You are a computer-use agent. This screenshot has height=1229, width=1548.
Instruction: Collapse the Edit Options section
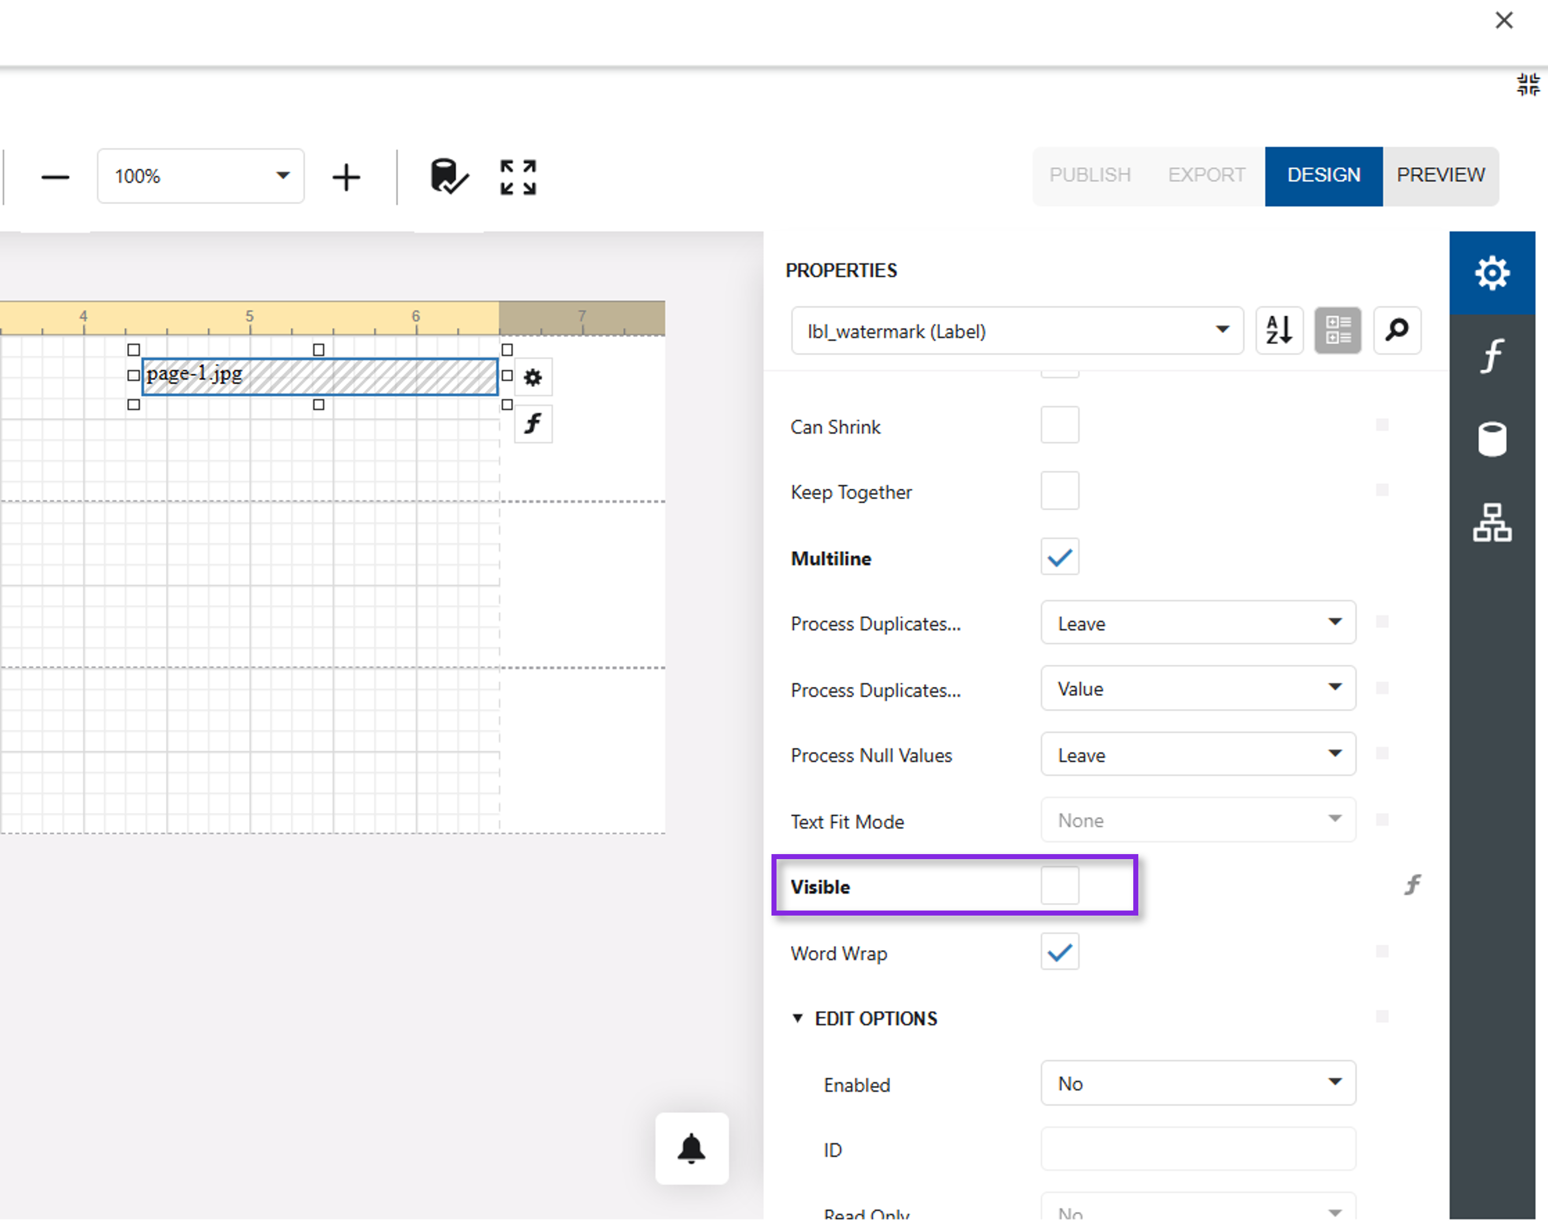coord(798,1018)
